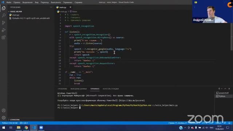Open main.py in the Explorer tree
The width and height of the screenshot is (233, 131).
[x=16, y=15]
